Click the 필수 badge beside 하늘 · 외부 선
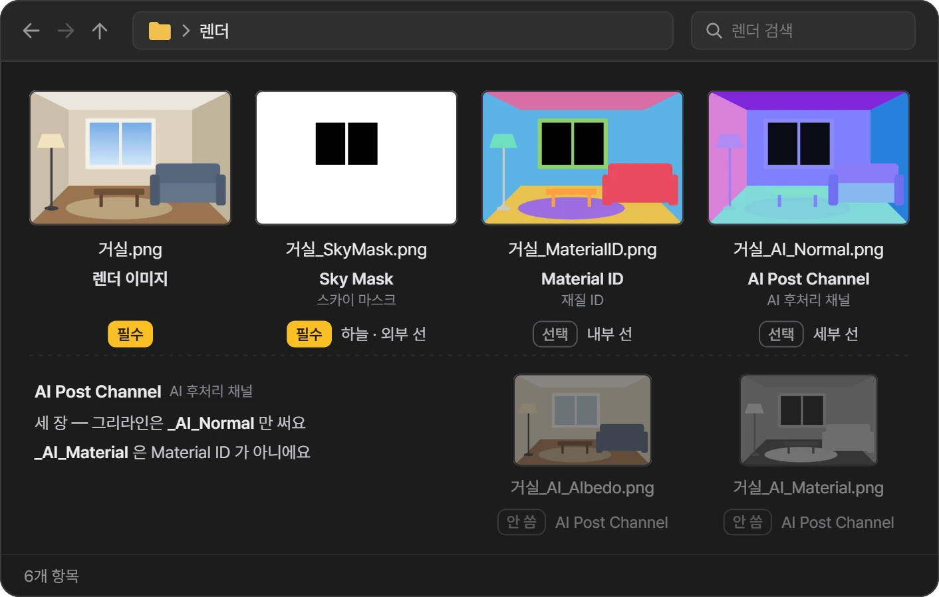This screenshot has height=597, width=939. click(x=309, y=334)
